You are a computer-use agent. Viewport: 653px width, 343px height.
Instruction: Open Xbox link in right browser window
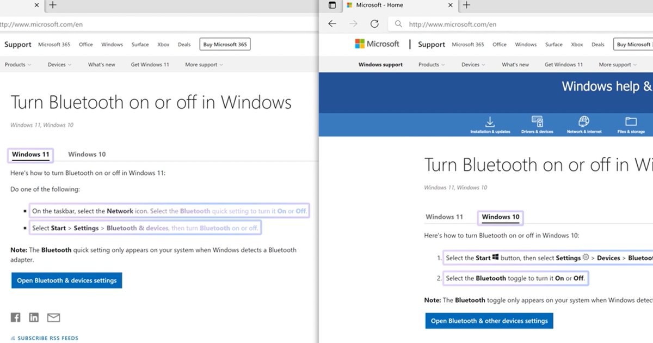click(x=577, y=45)
